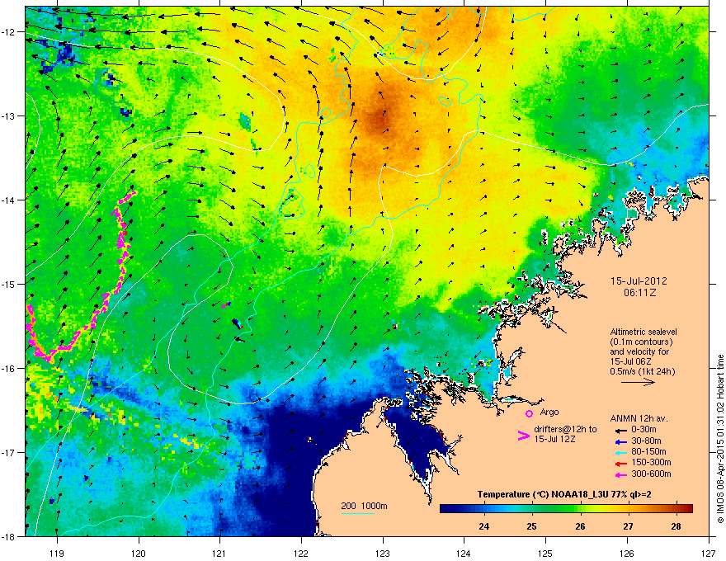Click the latitude label -17
The image size is (726, 561).
coord(9,453)
